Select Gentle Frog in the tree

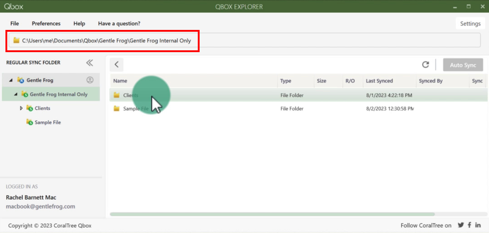coord(40,80)
